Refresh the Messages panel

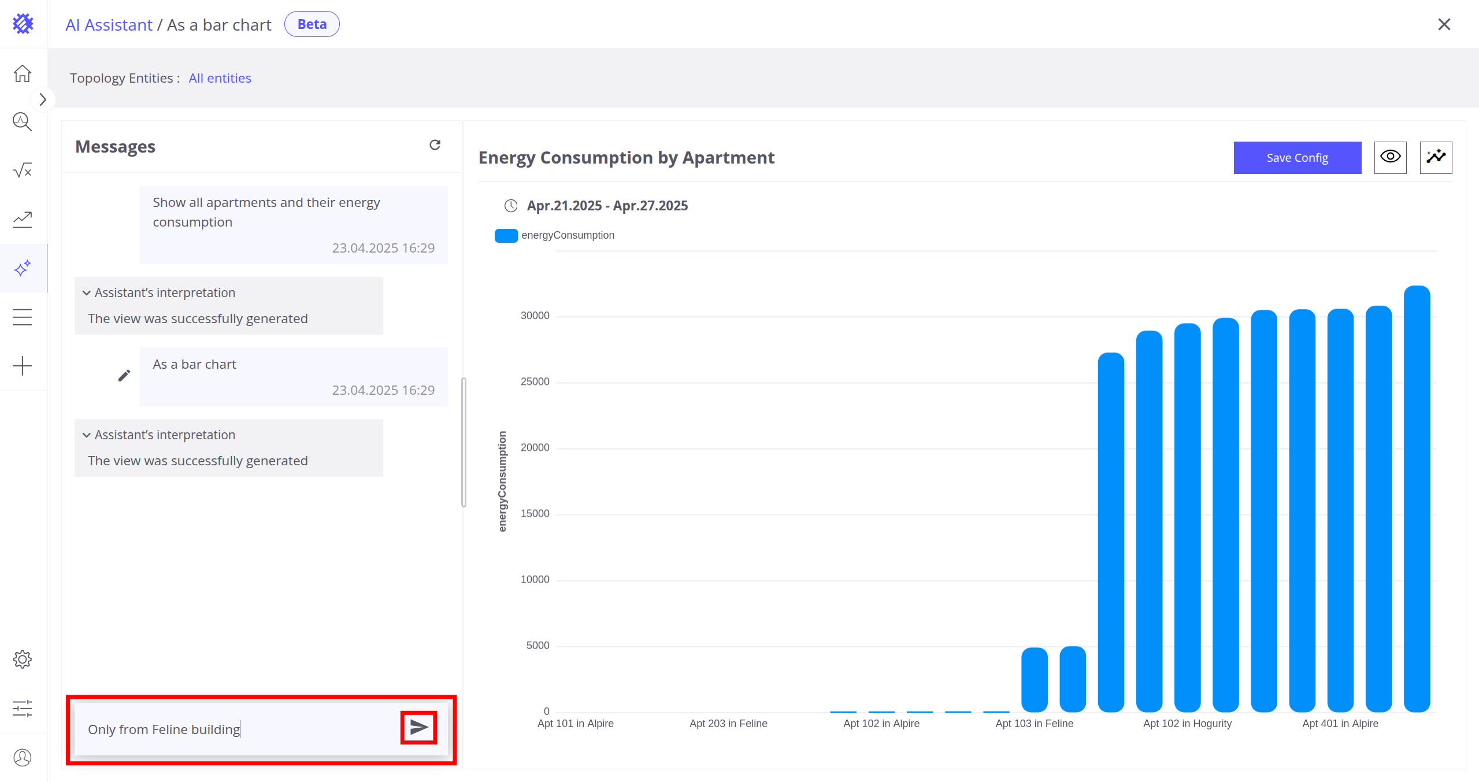pos(435,145)
